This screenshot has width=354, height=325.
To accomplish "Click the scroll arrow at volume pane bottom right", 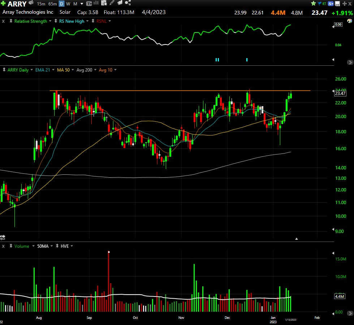I will [350, 313].
